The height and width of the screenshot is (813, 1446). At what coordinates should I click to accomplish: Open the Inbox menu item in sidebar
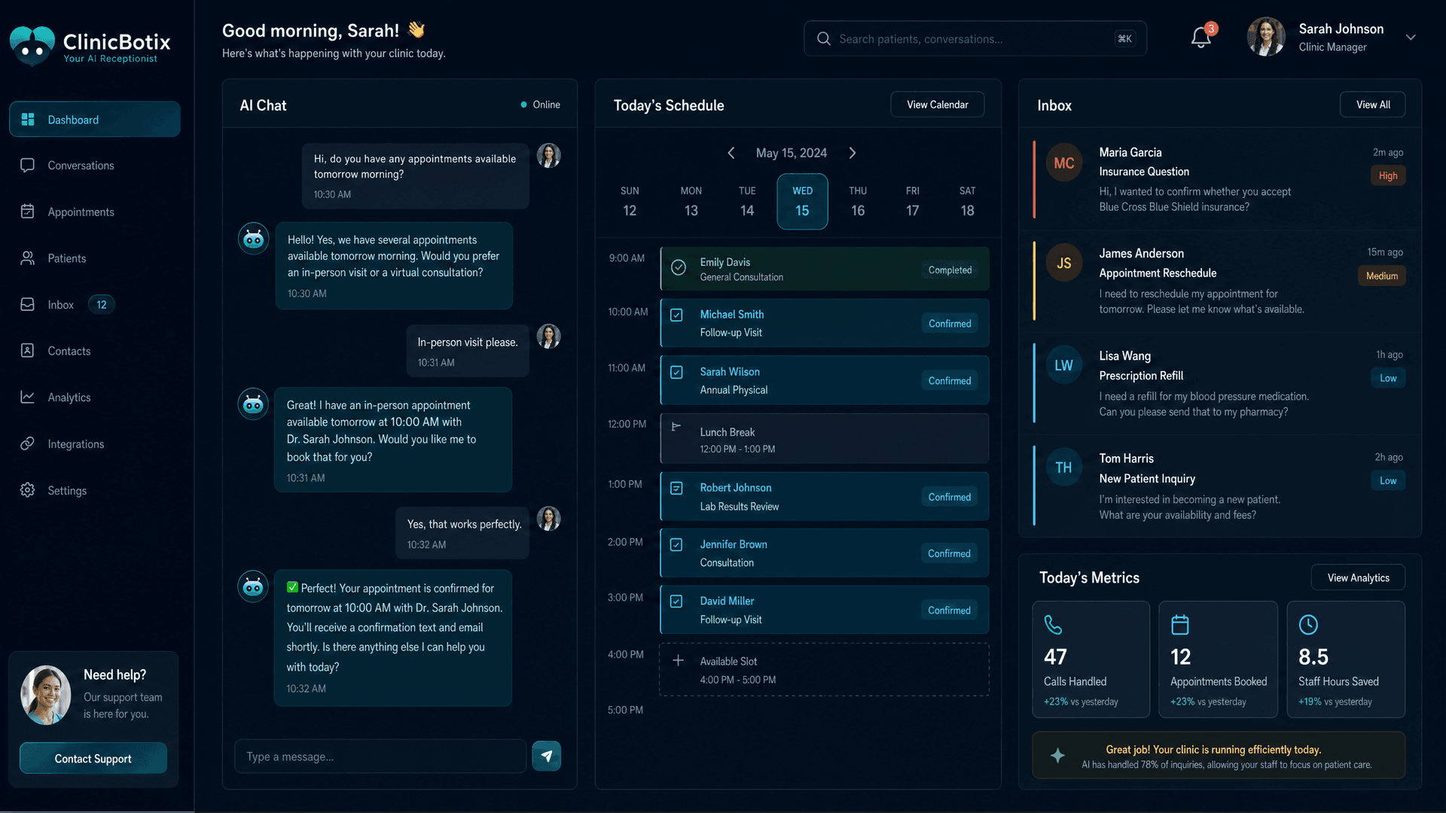(95, 305)
